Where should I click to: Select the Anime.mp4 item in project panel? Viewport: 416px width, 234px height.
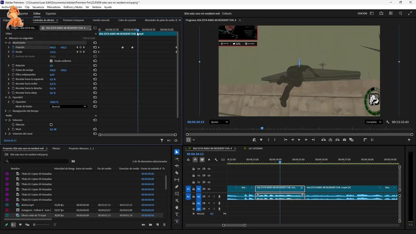(28, 205)
